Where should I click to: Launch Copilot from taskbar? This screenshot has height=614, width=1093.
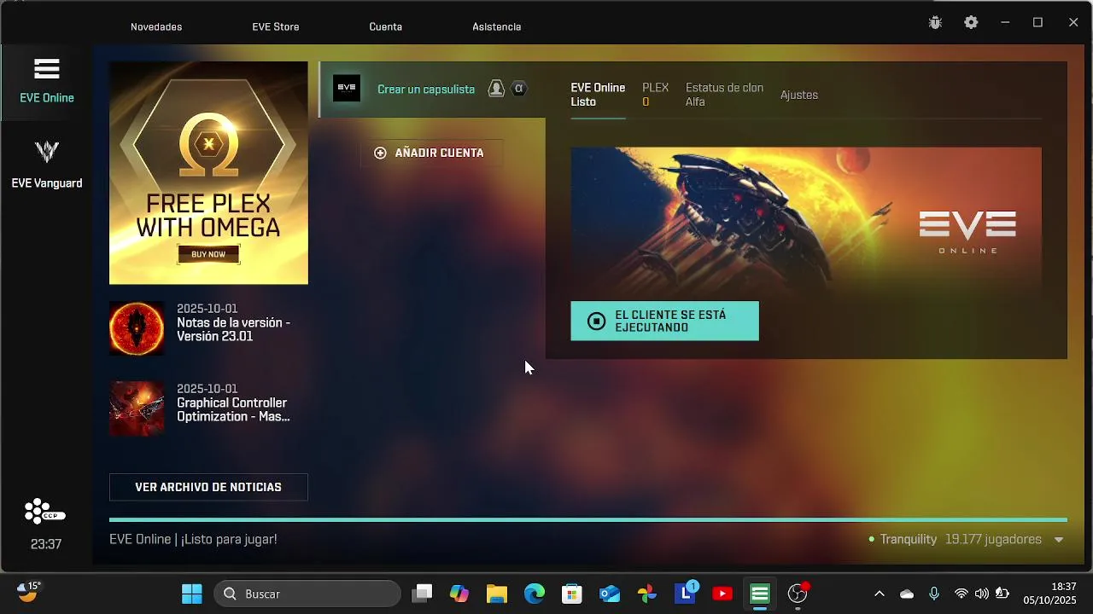(x=459, y=594)
